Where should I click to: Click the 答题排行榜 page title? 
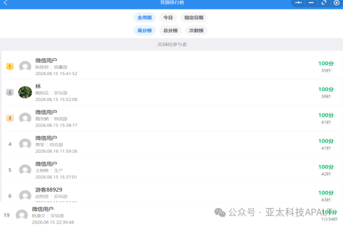[x=172, y=2]
